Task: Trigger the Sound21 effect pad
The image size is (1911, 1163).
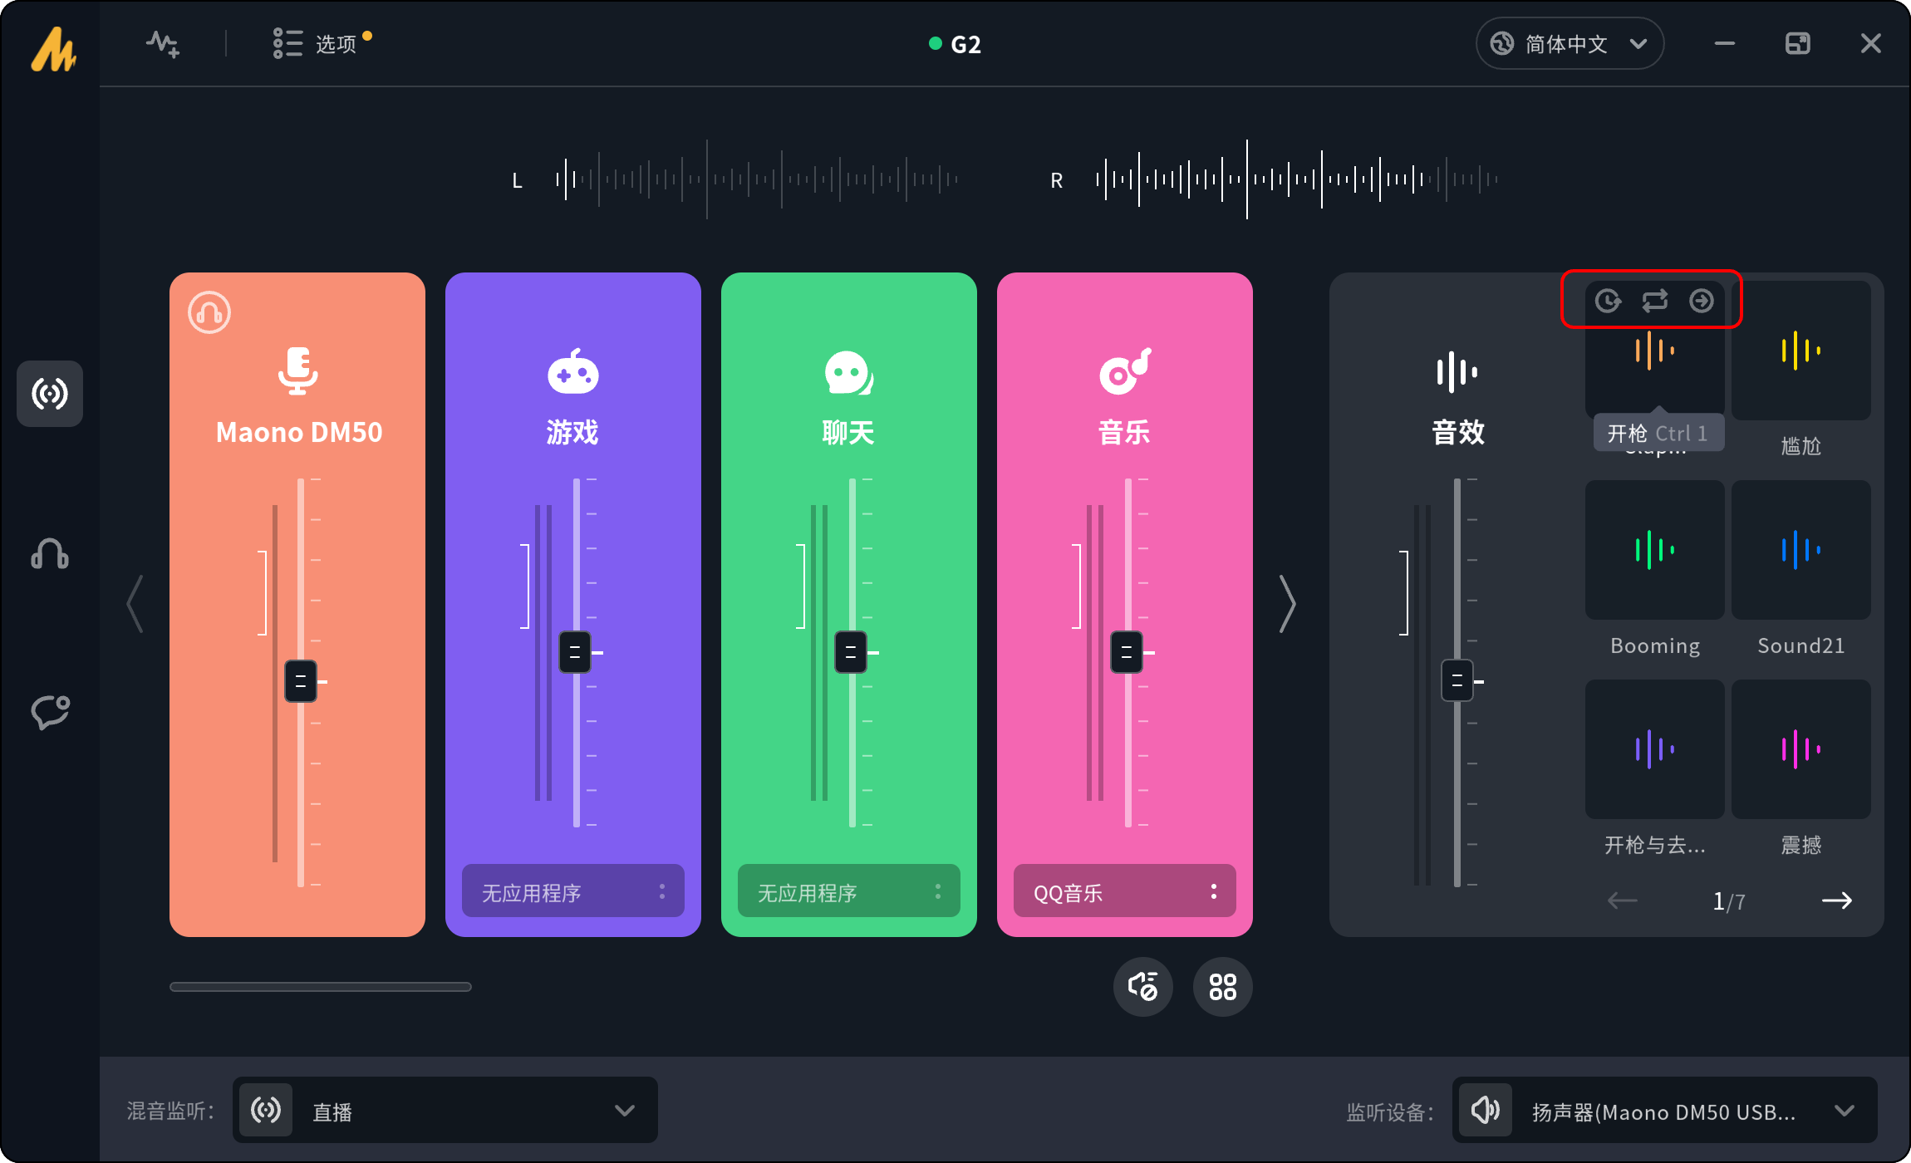Action: 1800,550
